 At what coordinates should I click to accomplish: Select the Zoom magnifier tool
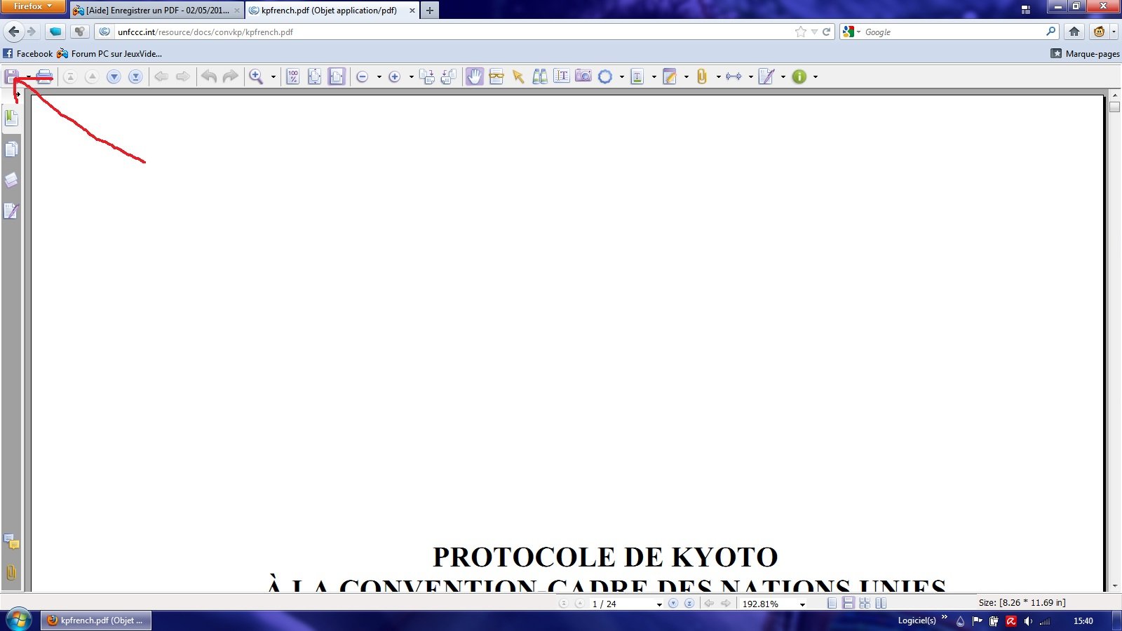257,76
